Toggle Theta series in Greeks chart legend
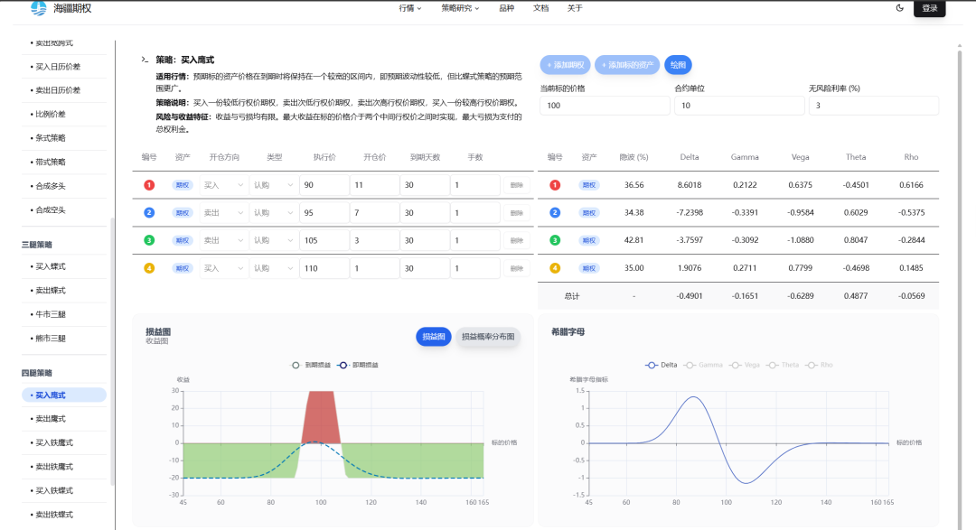The width and height of the screenshot is (976, 530). 784,365
